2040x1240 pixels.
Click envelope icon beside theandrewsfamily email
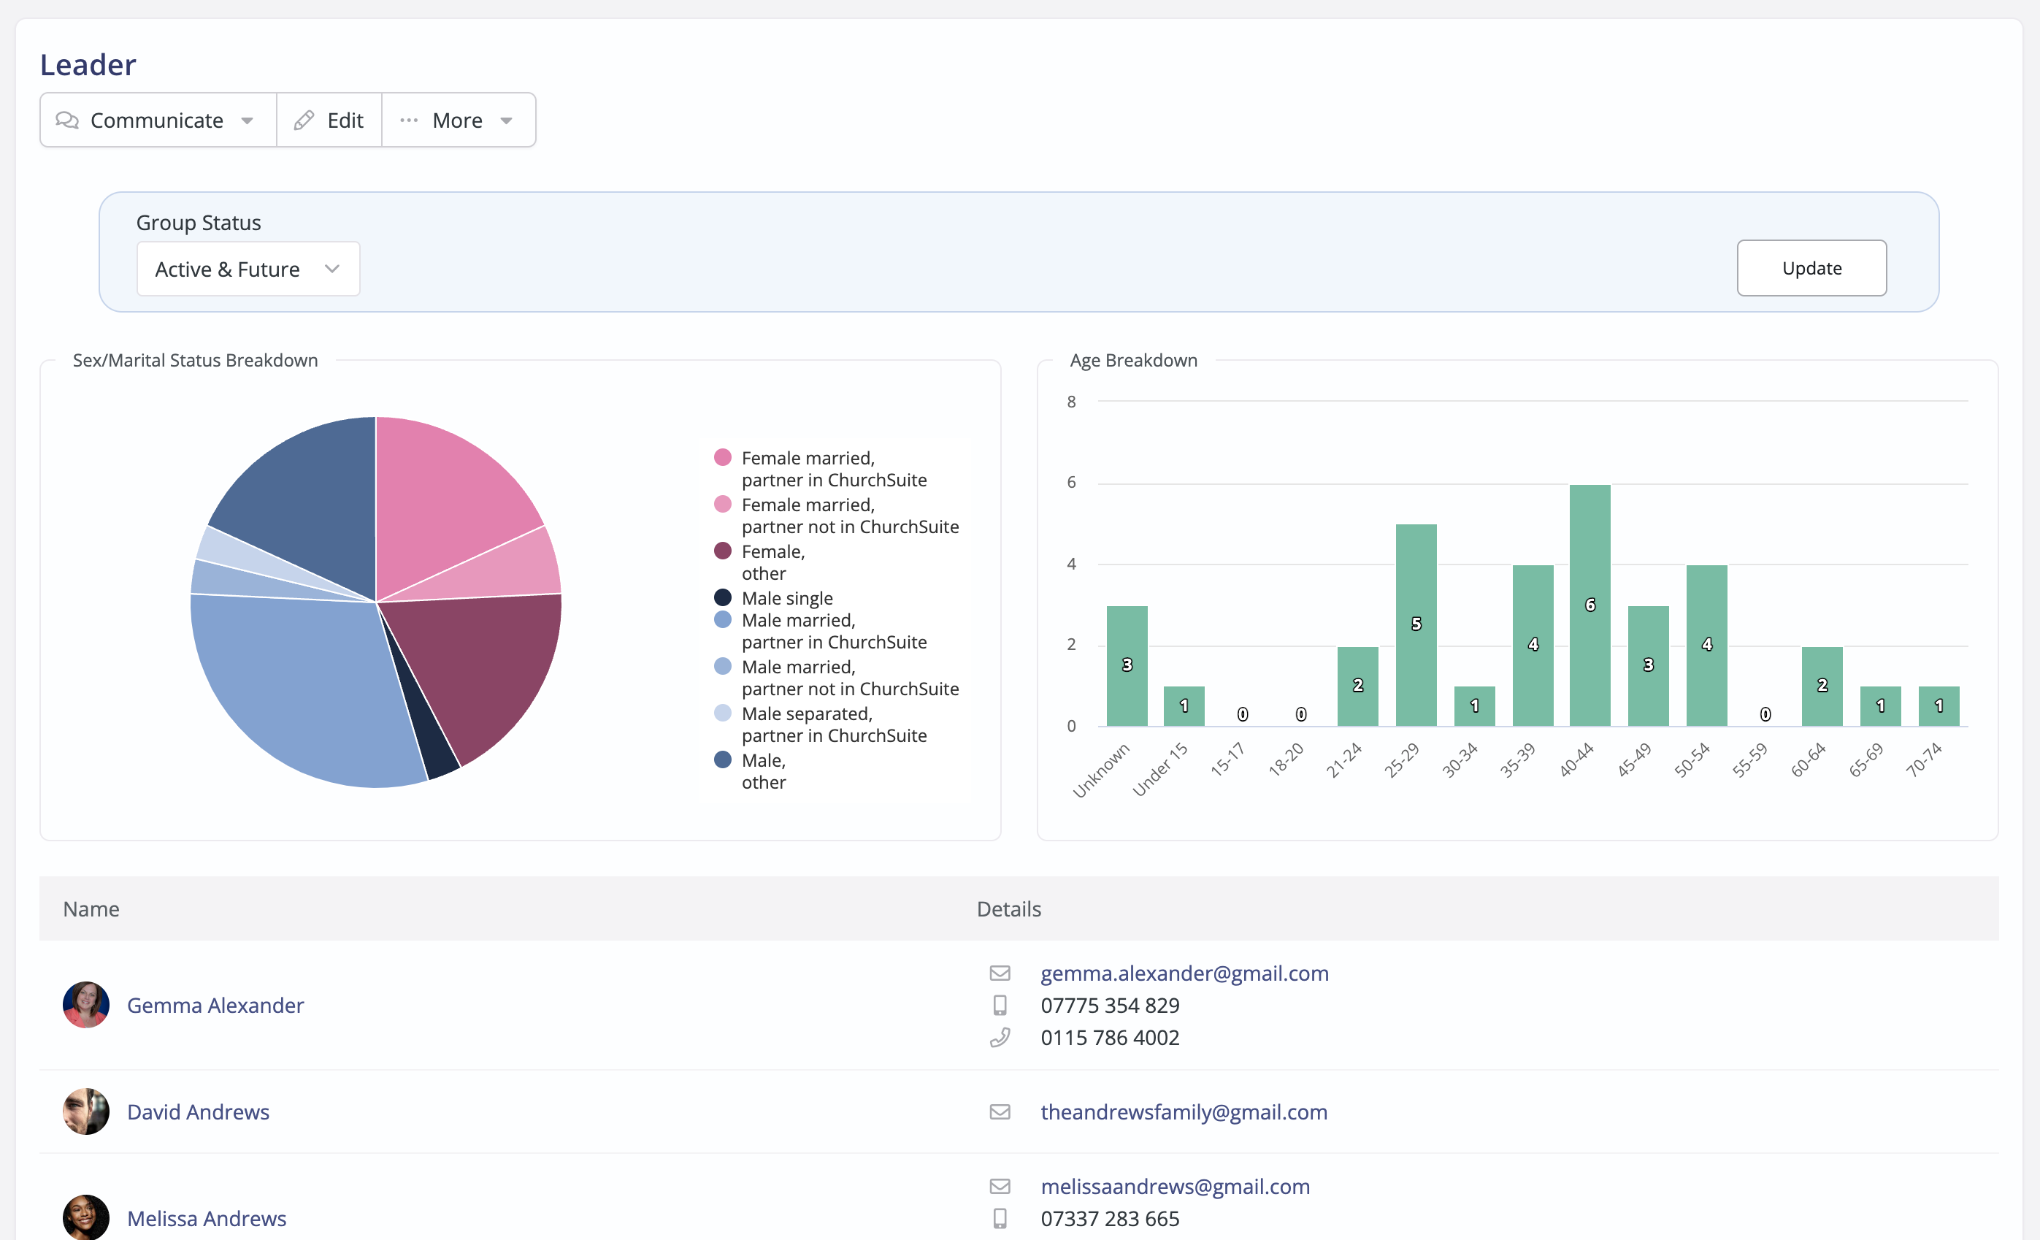(x=1000, y=1111)
